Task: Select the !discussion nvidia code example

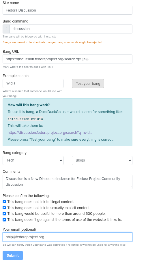Action: (25, 119)
